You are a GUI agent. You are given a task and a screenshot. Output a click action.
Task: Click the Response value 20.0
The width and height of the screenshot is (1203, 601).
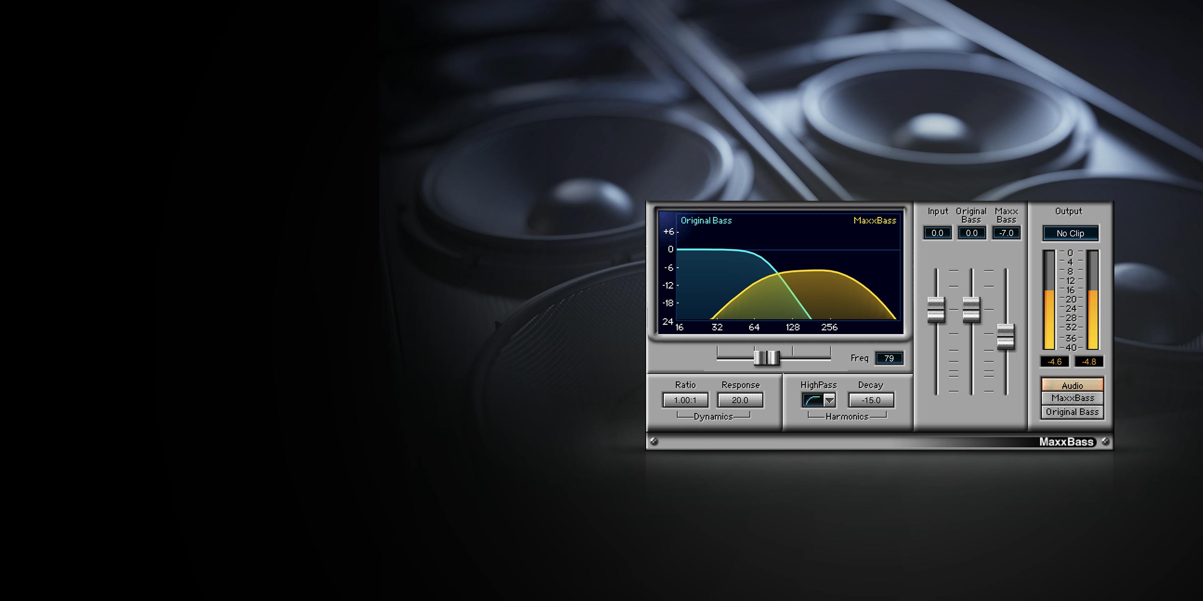coord(740,400)
